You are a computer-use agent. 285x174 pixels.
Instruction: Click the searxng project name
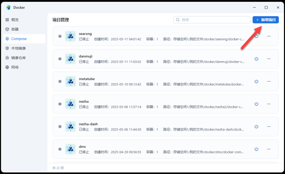click(85, 34)
